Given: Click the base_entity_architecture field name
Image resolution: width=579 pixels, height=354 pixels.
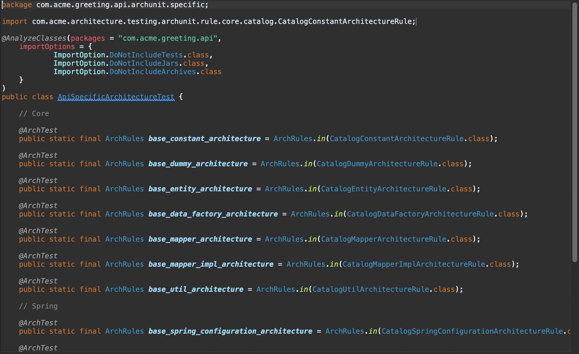Looking at the screenshot, I should coord(200,189).
